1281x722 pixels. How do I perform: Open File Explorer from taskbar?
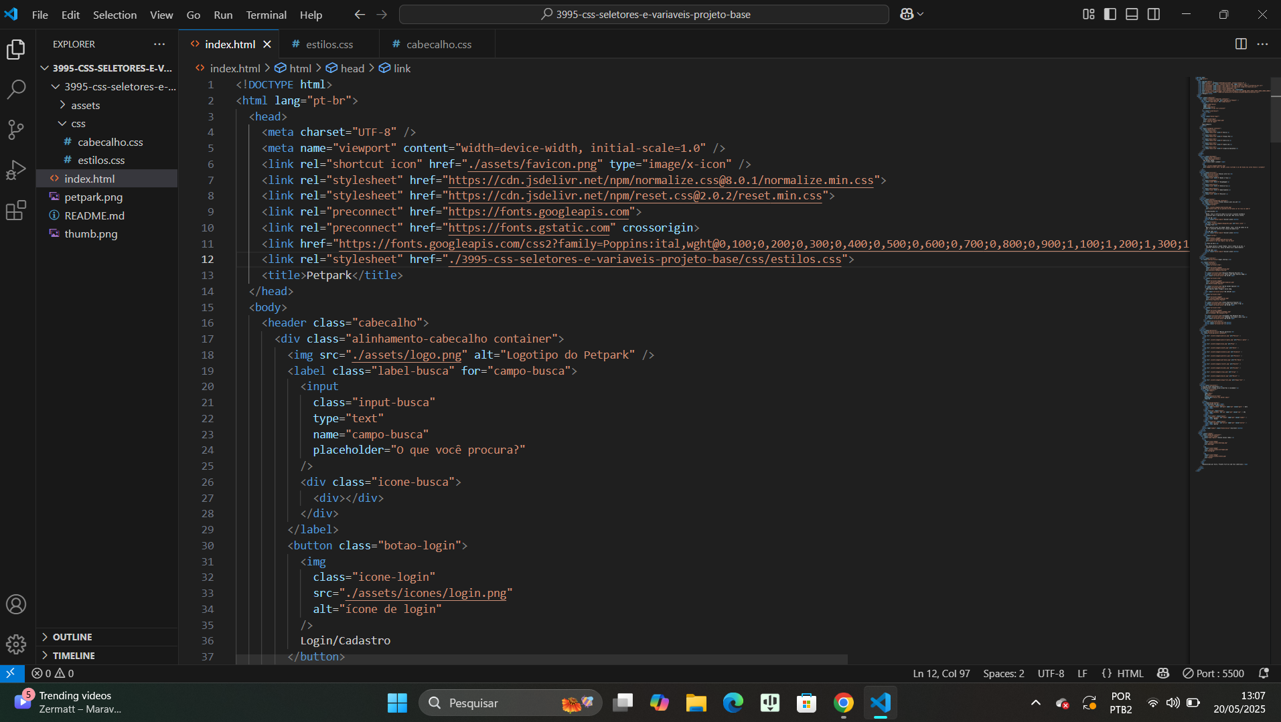tap(696, 703)
